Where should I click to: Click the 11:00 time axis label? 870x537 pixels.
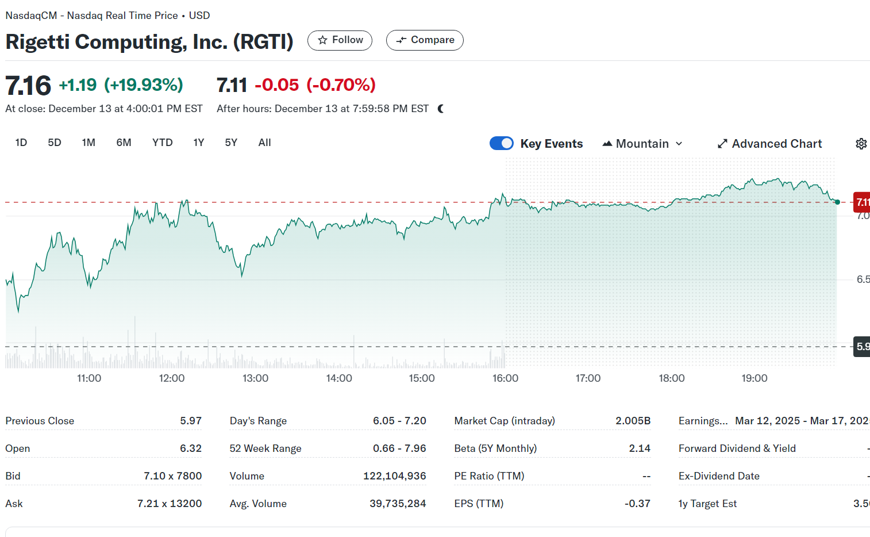89,378
